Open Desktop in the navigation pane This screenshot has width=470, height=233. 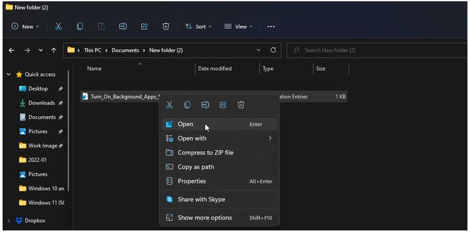pyautogui.click(x=38, y=89)
